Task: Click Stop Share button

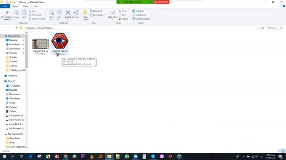Action: 161,2
